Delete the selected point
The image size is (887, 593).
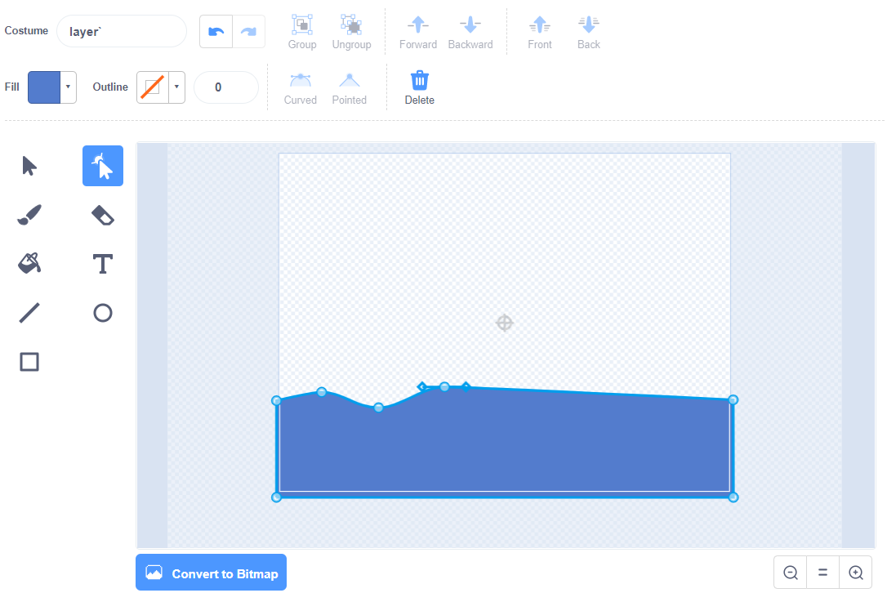(420, 88)
